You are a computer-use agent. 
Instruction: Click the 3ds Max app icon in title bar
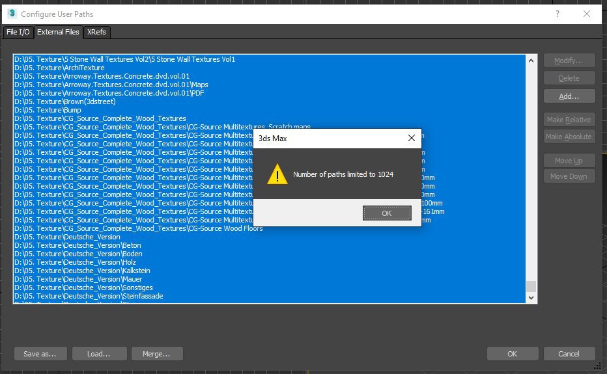pos(12,14)
